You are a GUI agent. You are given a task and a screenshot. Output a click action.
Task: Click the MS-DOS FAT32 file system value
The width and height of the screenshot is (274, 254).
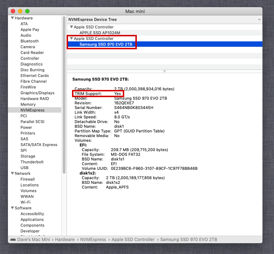(x=125, y=154)
